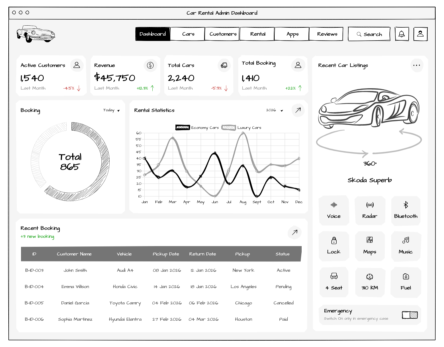Toggle Economy Cars series in chart legend
Viewport: 444px width, 347px height.
(x=197, y=128)
